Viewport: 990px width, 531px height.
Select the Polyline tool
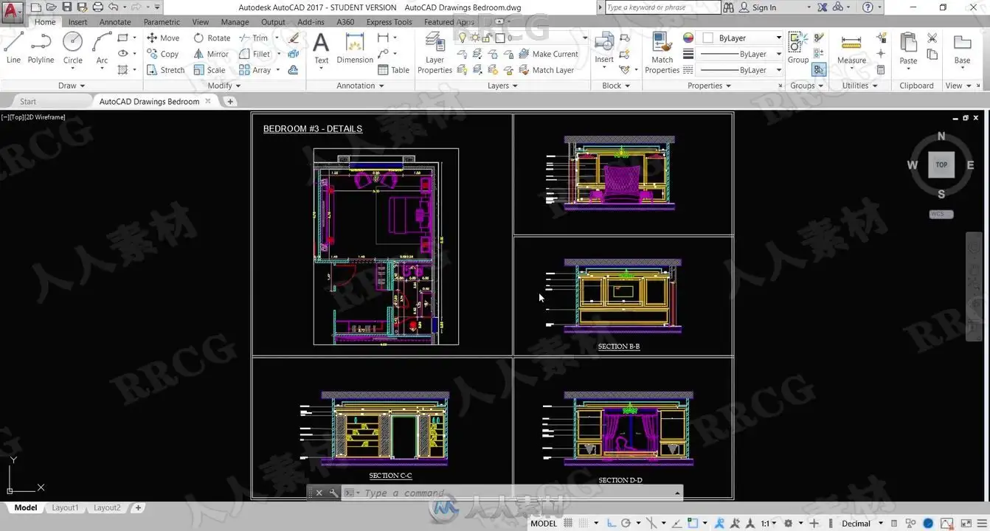(x=41, y=48)
